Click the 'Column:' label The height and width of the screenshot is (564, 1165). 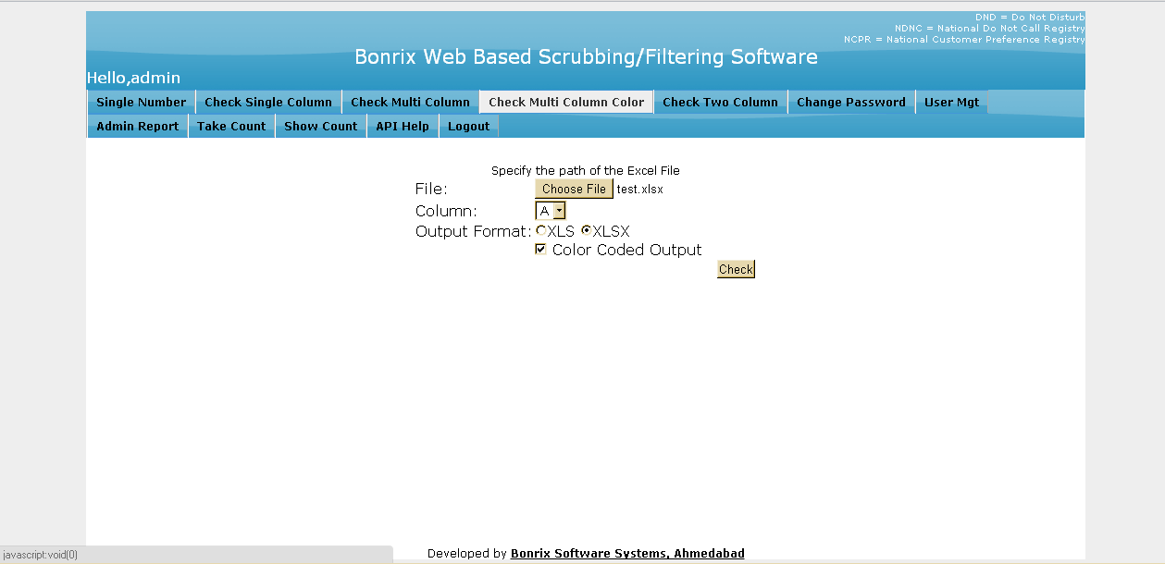[x=446, y=211]
